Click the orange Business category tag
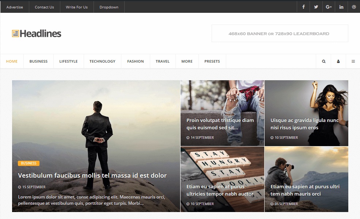 click(x=29, y=163)
